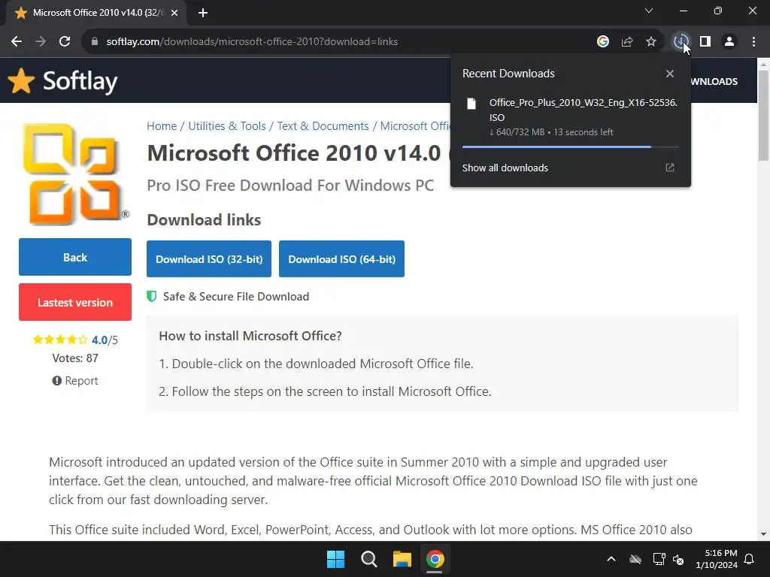Click the Softlay site name text
This screenshot has height=577, width=770.
pos(80,81)
